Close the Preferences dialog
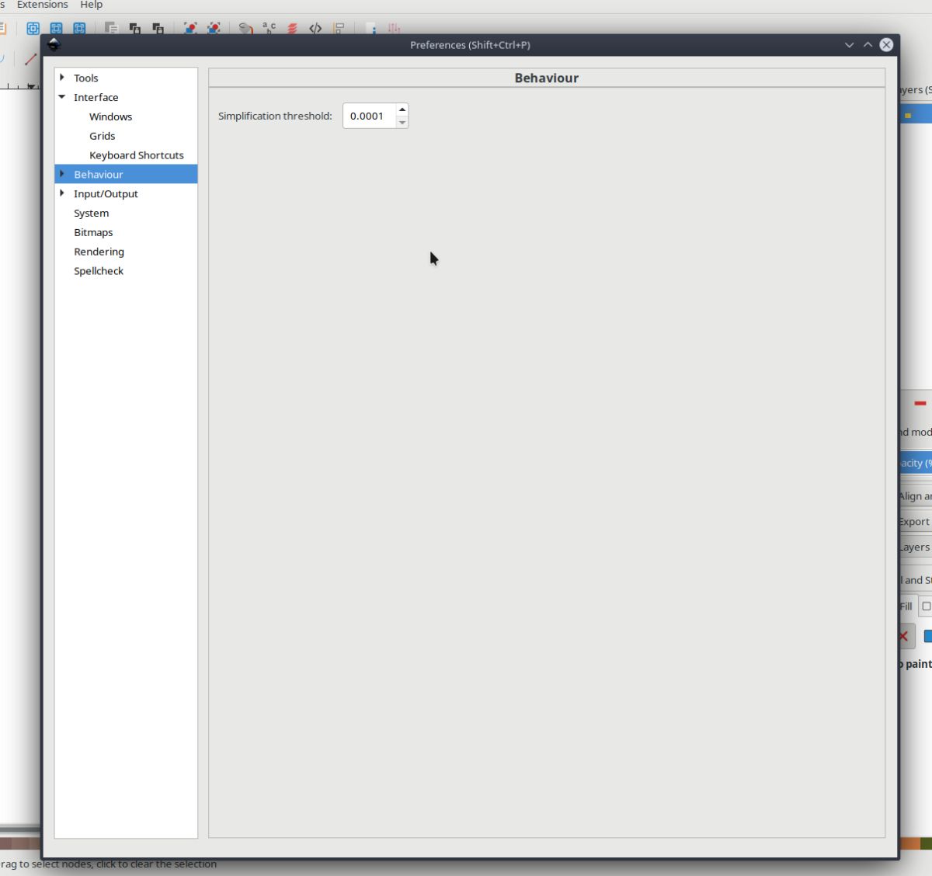The width and height of the screenshot is (932, 876). pyautogui.click(x=886, y=45)
